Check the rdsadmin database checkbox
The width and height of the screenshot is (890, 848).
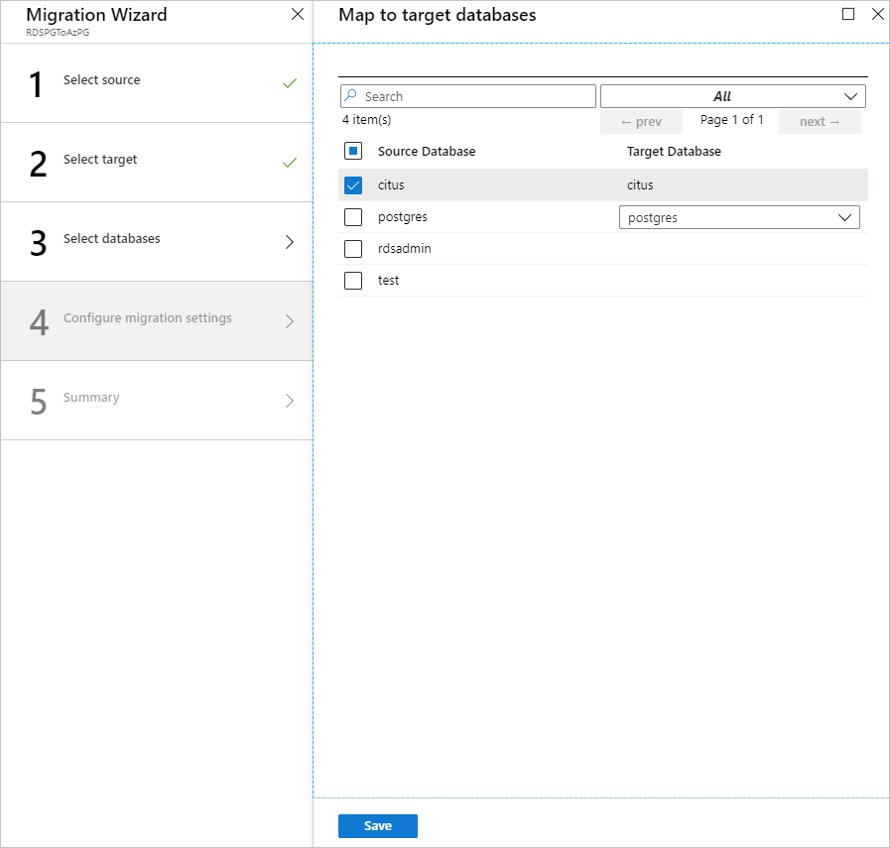pyautogui.click(x=353, y=249)
